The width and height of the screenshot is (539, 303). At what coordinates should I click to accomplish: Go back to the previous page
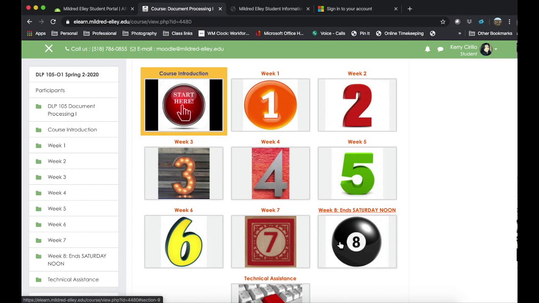tap(29, 22)
